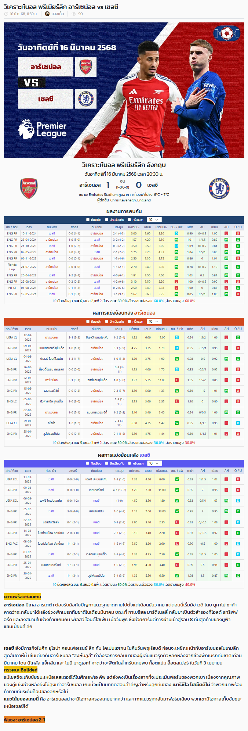This screenshot has height=731, width=248.
Task: Click the ความพร้อมก่อนเกม highlighted heading
Action: 22,596
